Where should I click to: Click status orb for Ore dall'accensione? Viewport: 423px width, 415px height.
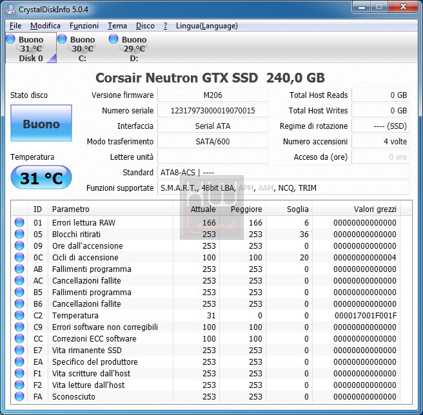click(19, 246)
